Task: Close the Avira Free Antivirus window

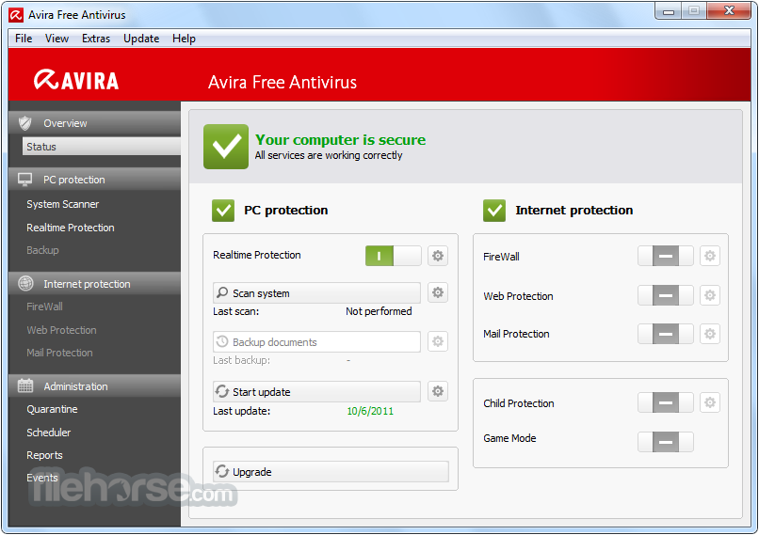Action: coord(729,10)
